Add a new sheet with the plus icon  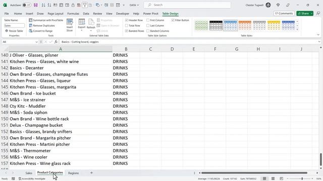click(91, 173)
